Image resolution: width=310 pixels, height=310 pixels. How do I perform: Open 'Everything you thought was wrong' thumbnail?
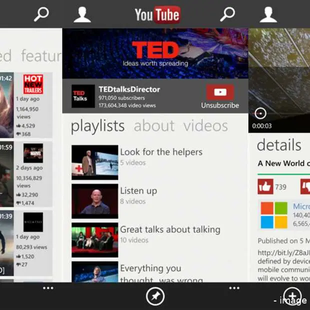click(x=95, y=272)
